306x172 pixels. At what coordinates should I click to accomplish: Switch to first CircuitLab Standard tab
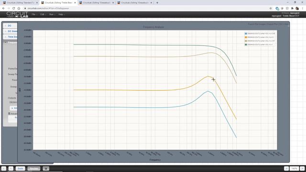pos(20,3)
